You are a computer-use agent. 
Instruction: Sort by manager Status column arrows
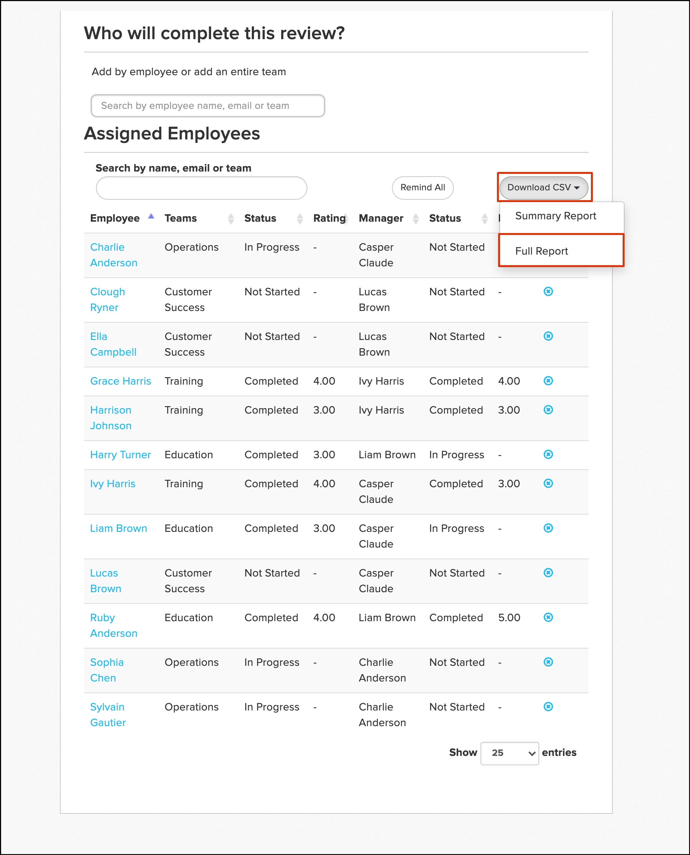(x=484, y=218)
